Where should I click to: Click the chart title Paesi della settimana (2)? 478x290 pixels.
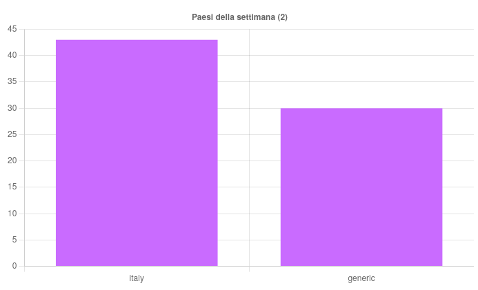tap(239, 17)
